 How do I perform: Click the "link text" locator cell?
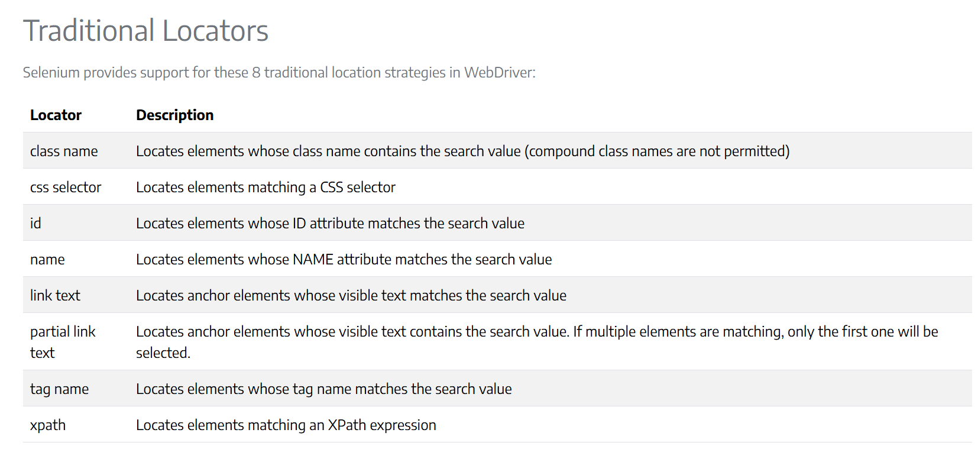coord(55,295)
